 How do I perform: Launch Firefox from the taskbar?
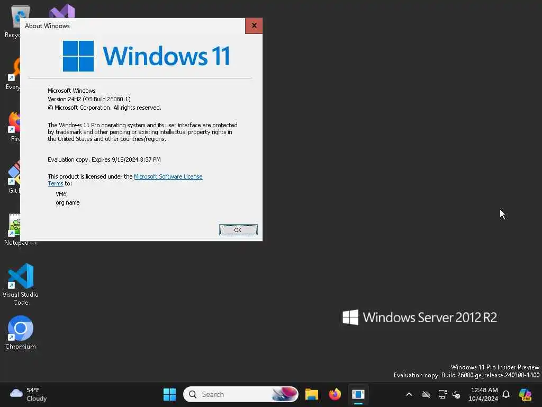(335, 394)
